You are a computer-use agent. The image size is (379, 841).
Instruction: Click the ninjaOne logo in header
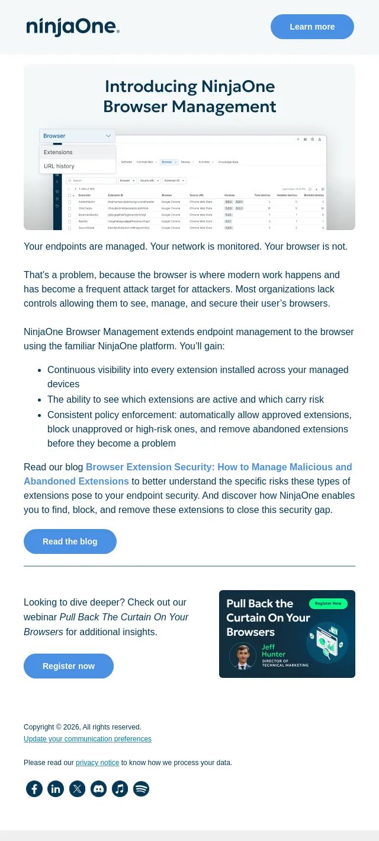pyautogui.click(x=73, y=27)
